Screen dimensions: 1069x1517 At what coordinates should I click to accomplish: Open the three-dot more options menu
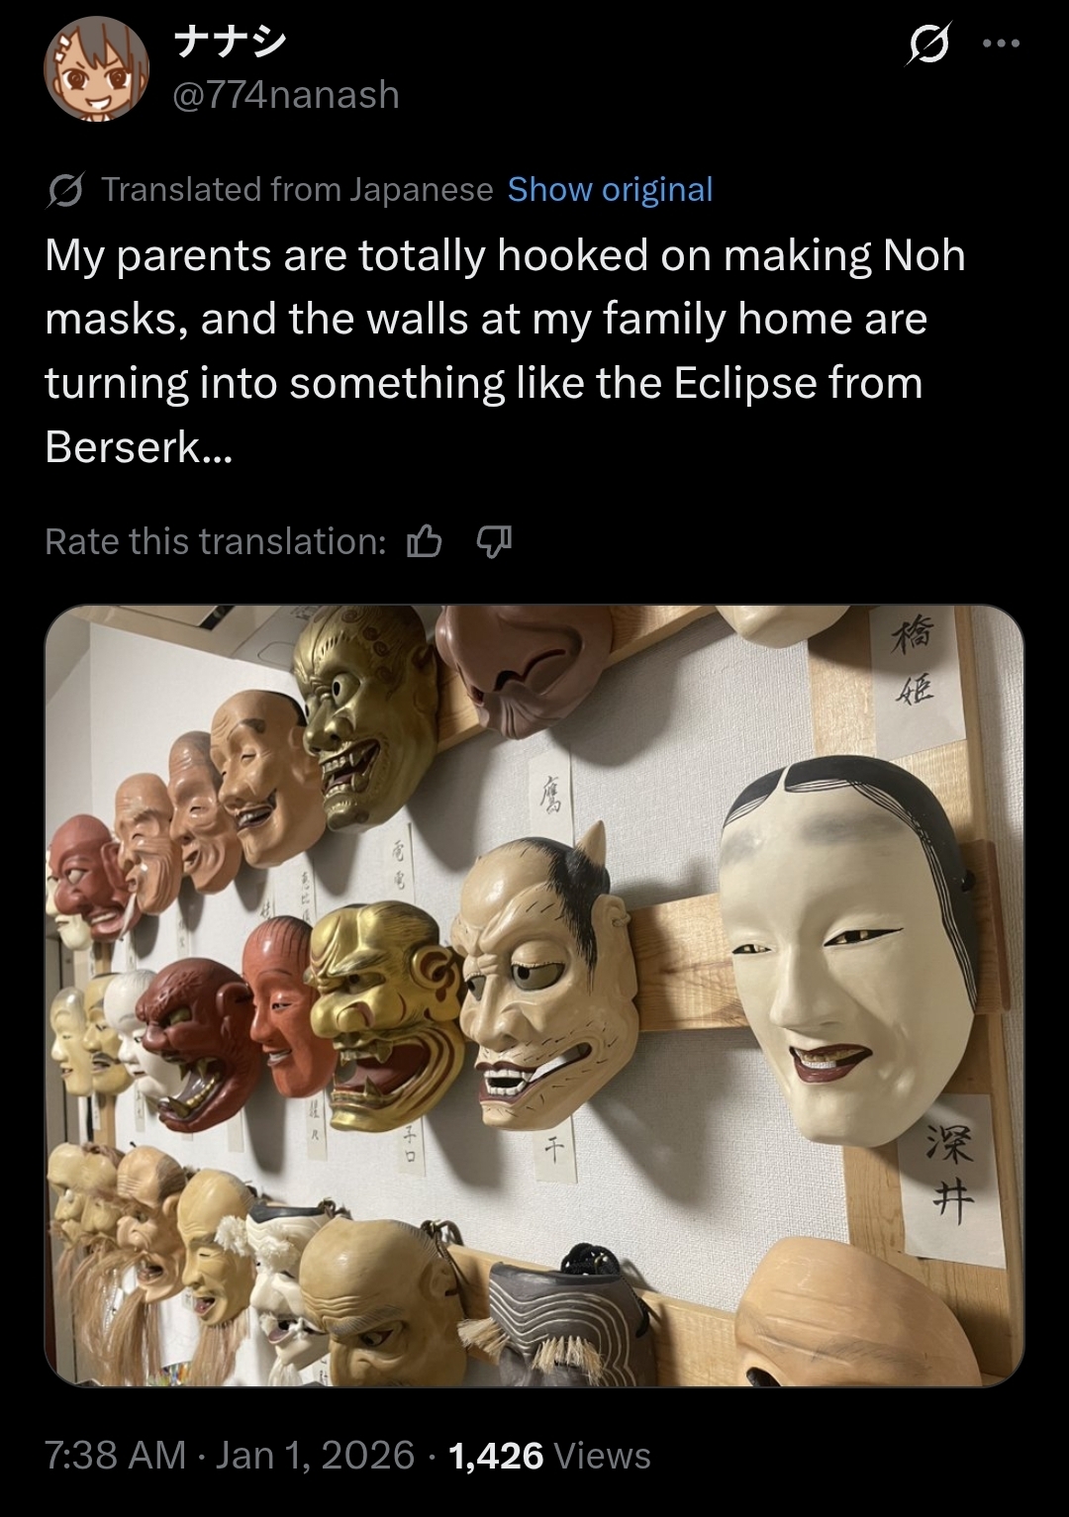(x=1002, y=44)
